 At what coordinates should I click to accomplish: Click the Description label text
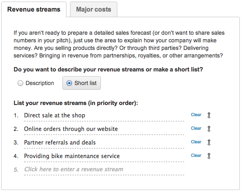pyautogui.click(x=40, y=83)
